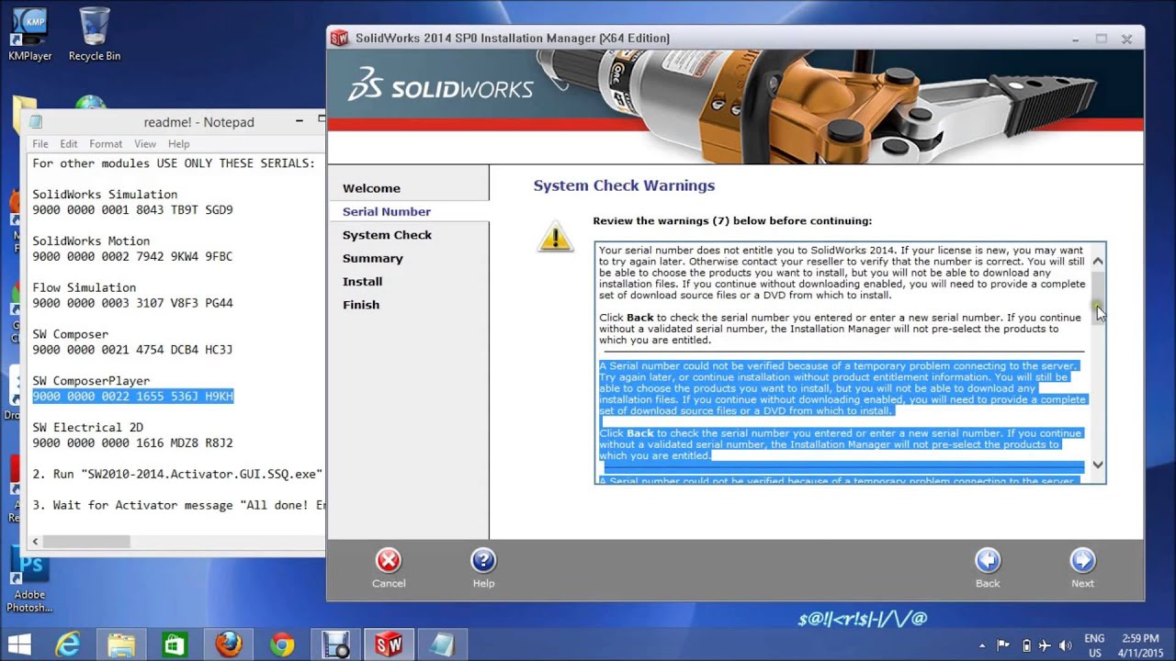Switch to SolidWorks installer taskbar icon
The image size is (1176, 661).
(390, 644)
